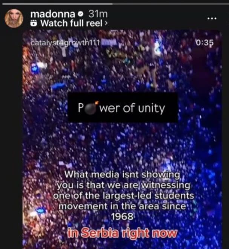Image resolution: width=229 pixels, height=249 pixels.
Task: Tap the red in Serbia right now text
Action: point(122,233)
